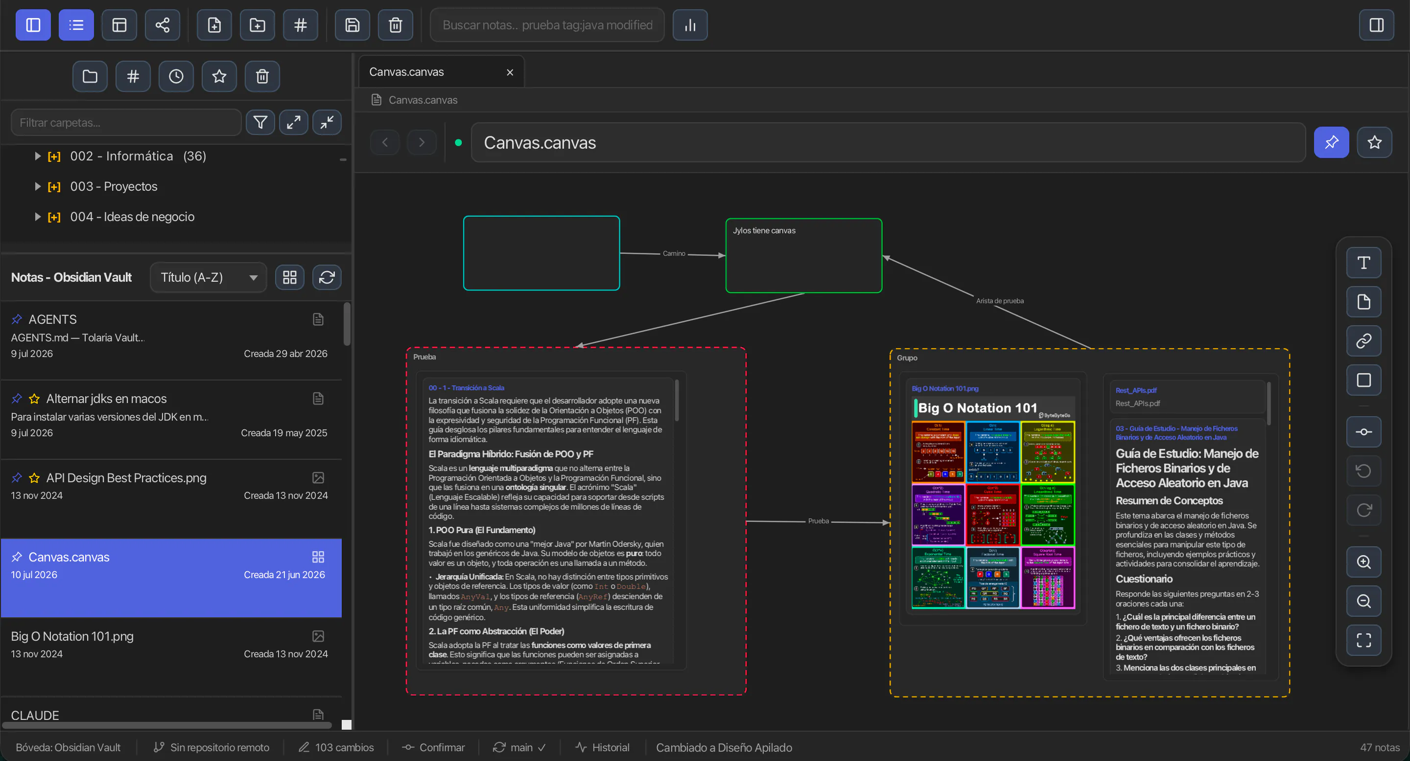Toggle pin on API Design Best Practices.png
Viewport: 1410px width, 761px height.
coord(17,478)
